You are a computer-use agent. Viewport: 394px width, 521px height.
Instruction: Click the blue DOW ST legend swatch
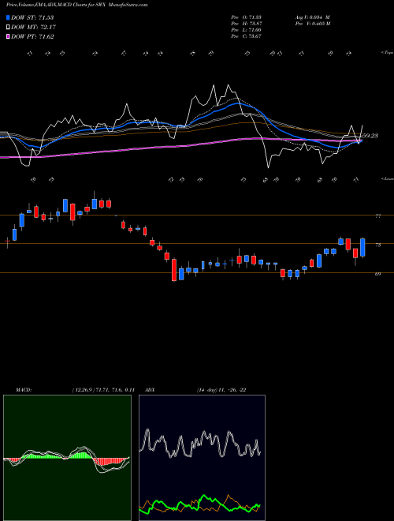[9, 17]
